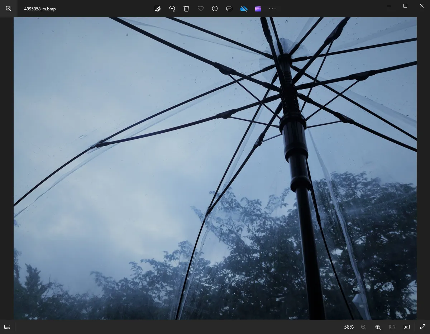Close the Photos window
The width and height of the screenshot is (430, 334).
click(422, 6)
